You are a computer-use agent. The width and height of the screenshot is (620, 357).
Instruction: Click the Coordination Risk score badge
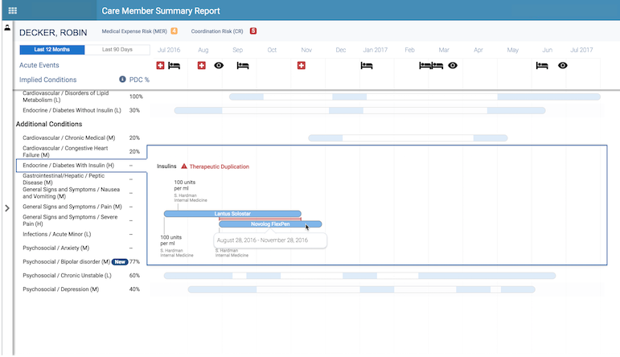click(x=253, y=31)
